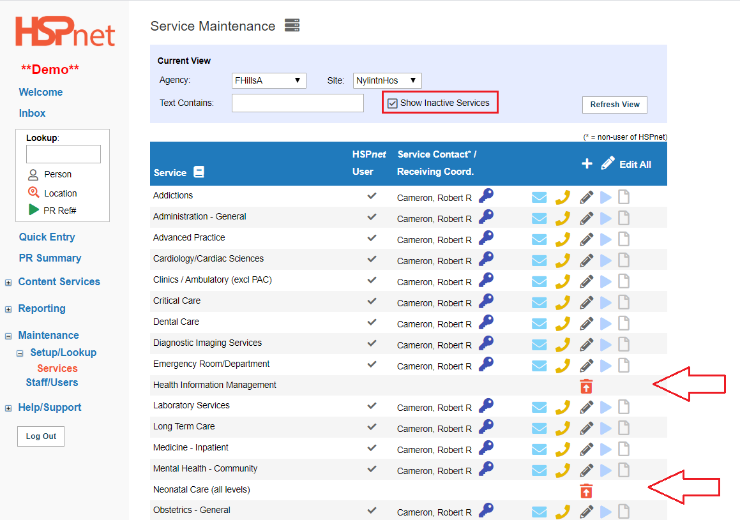Click the Edit All pencil icon
This screenshot has height=520, width=740.
(x=608, y=163)
